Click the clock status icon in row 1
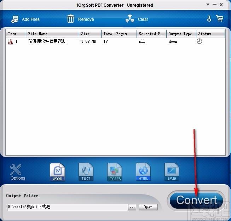Image resolution: width=231 pixels, height=221 pixels. pos(199,41)
